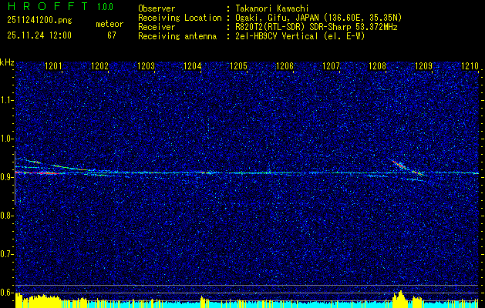Click the HROFFT title text
Image resolution: width=485 pixels, height=308 pixels.
(49, 6)
